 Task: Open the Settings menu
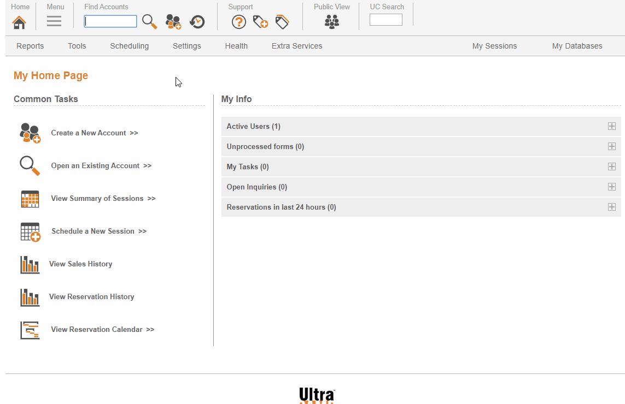[187, 46]
